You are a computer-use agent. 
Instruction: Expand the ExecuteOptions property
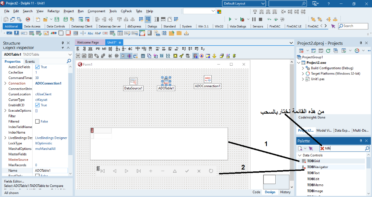click(6, 111)
